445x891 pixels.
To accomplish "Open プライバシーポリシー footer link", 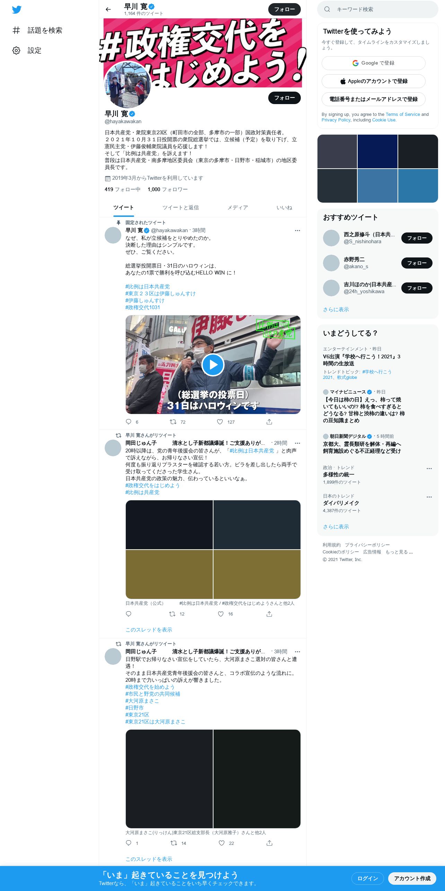I will coord(367,545).
